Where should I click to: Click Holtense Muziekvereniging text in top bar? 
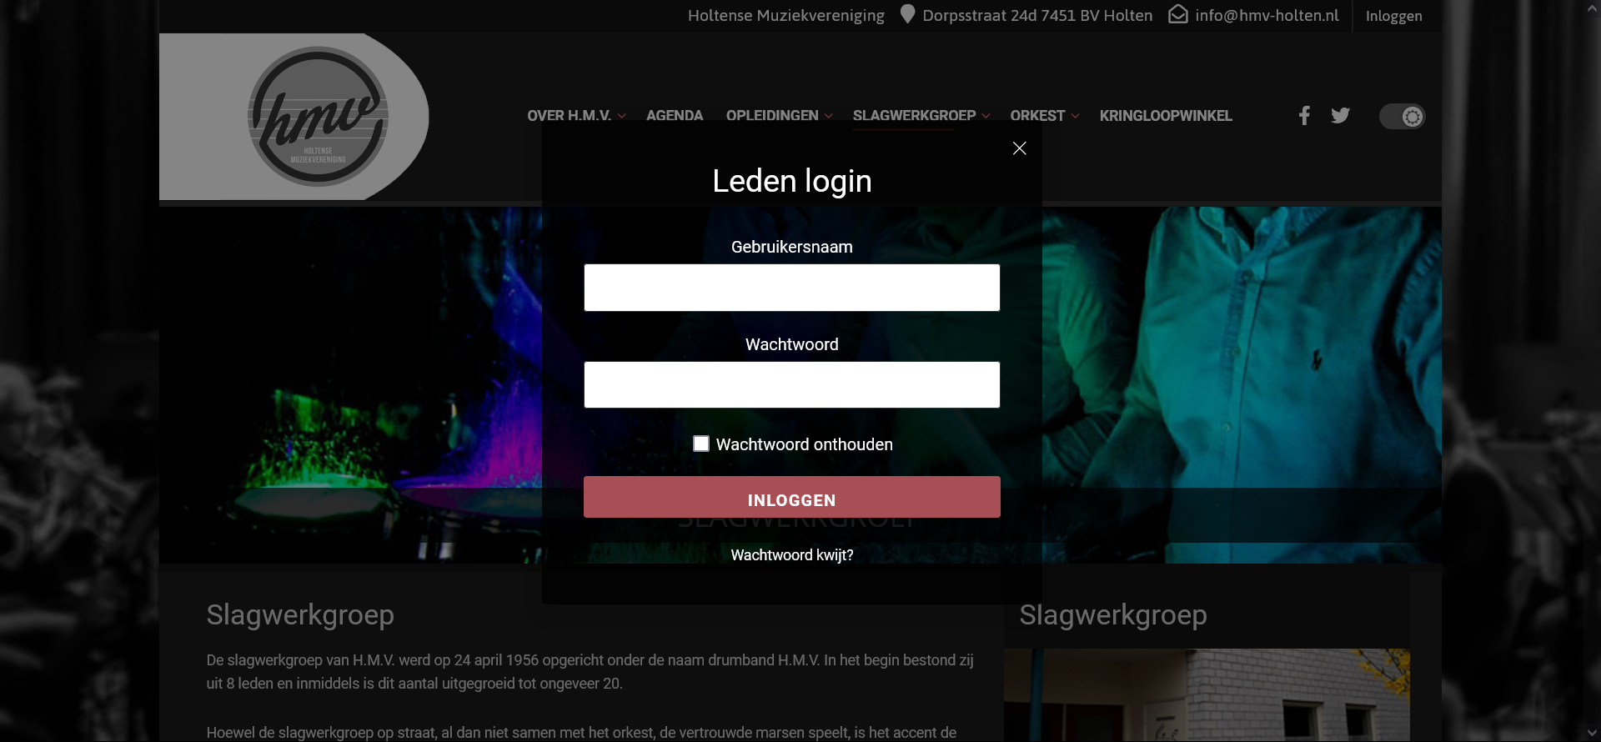[x=786, y=16]
